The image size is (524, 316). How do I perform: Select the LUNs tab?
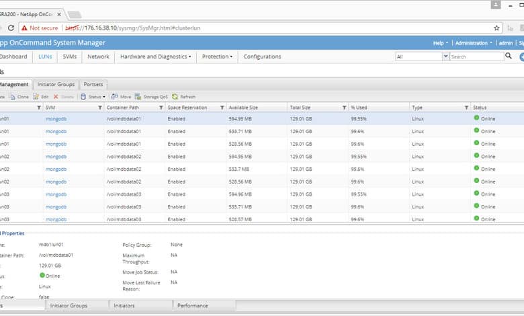click(x=45, y=57)
